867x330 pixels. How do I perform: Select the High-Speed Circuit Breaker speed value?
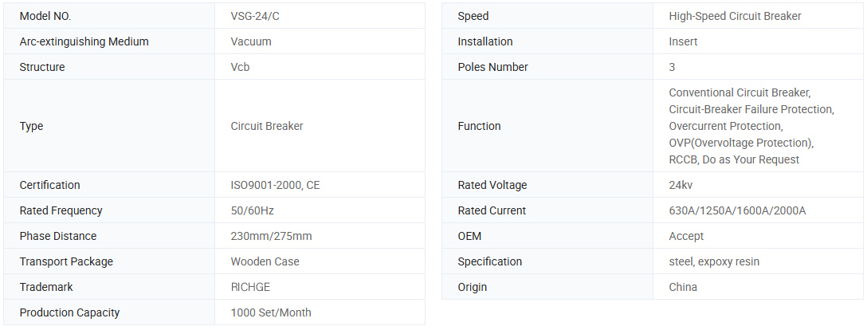pos(735,16)
